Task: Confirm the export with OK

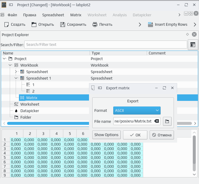Action: click(135, 135)
